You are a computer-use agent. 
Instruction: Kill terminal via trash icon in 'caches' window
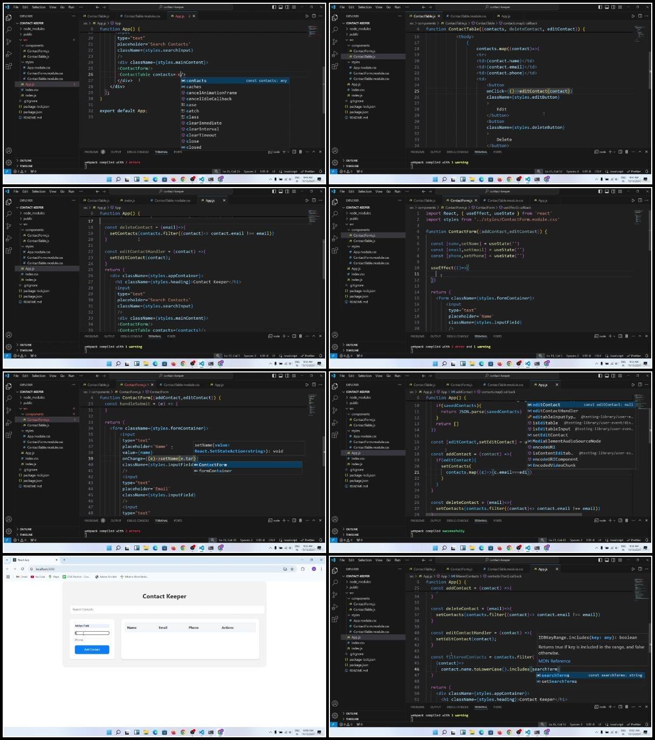[301, 152]
